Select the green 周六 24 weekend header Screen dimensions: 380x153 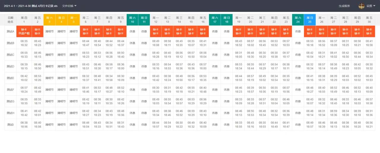pos(298,20)
